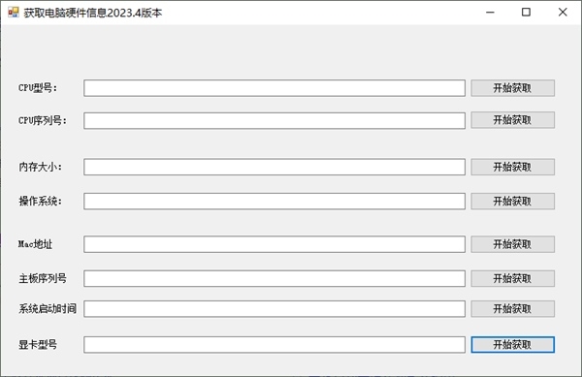Viewport: 582px width, 377px height.
Task: Maximize the hardware info window
Action: (526, 13)
